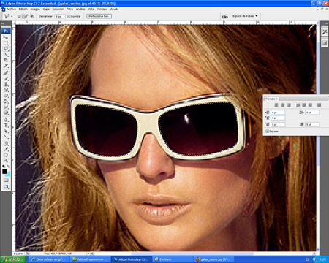The image size is (329, 263).
Task: Select the Rectangular Marquee tool
Action: click(x=6, y=43)
